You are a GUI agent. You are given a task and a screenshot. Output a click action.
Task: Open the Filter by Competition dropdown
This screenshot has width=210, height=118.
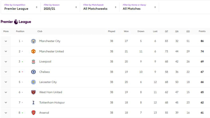pyautogui.click(x=21, y=7)
